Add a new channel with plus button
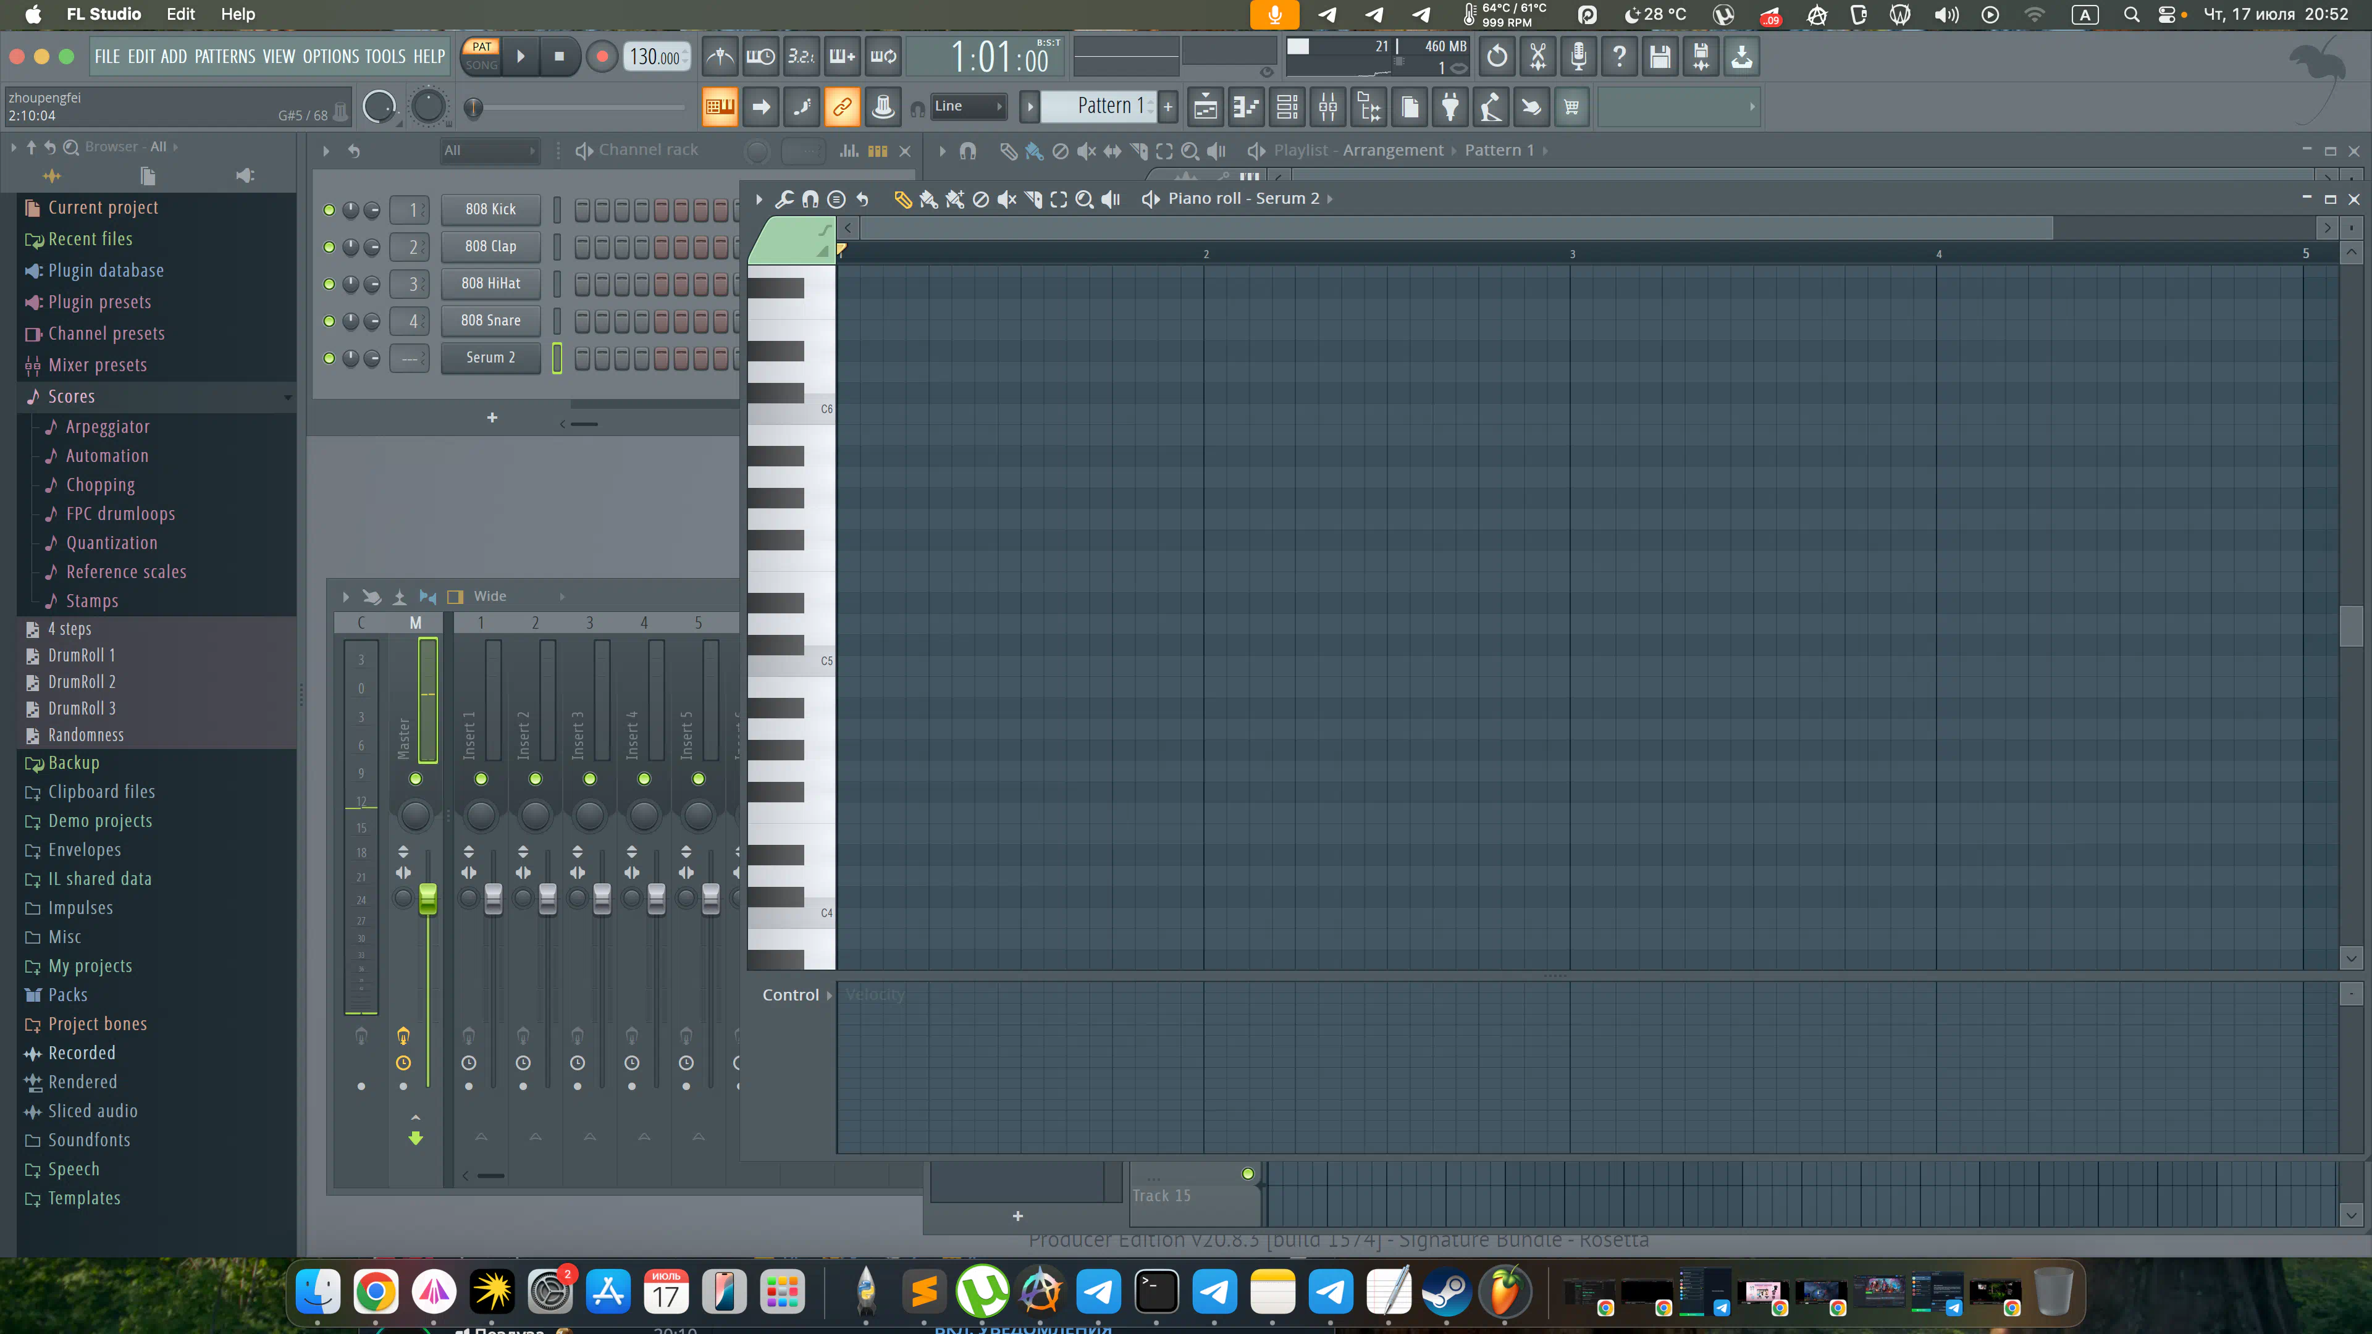Screen dimensions: 2372x1334 coord(492,418)
